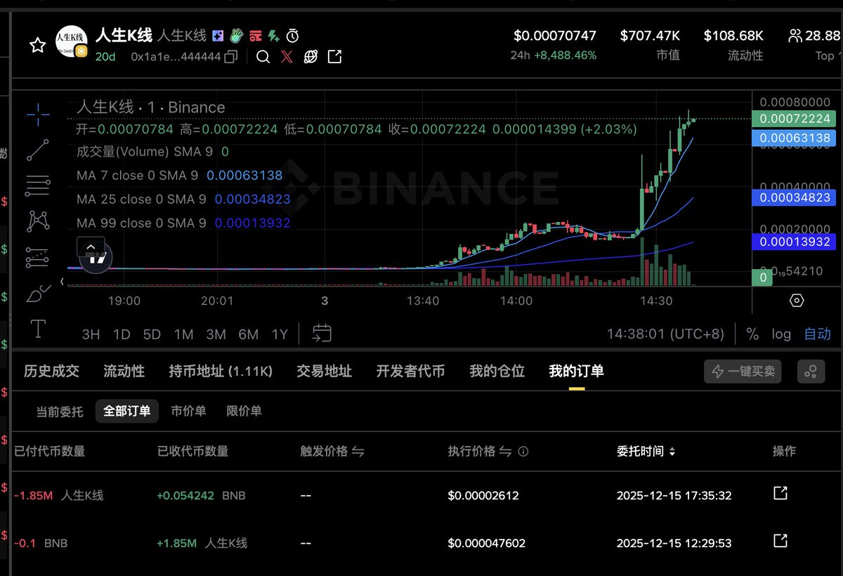The image size is (843, 576).
Task: Filter orders by 当前委托
Action: click(60, 411)
